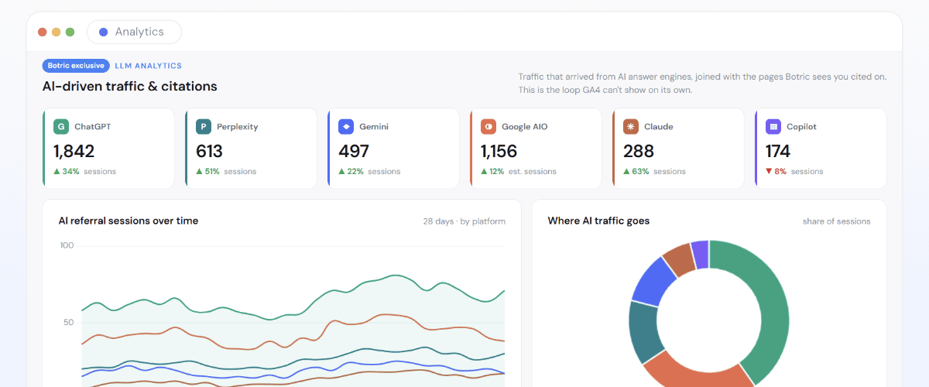Click the share of sessions label

click(837, 221)
